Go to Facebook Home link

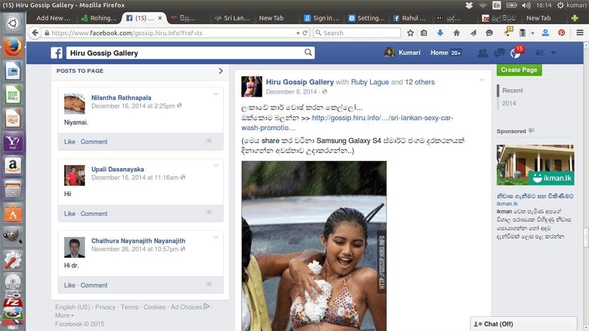439,52
